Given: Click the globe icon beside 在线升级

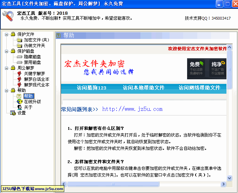Looking at the screenshot, I should click(x=20, y=101).
